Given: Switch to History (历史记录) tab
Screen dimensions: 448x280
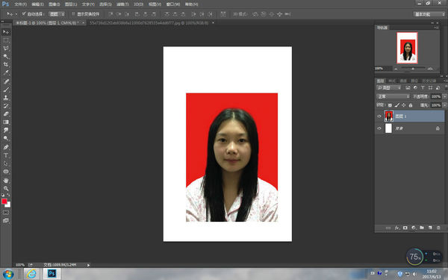Looking at the screenshot, I should tap(429, 81).
